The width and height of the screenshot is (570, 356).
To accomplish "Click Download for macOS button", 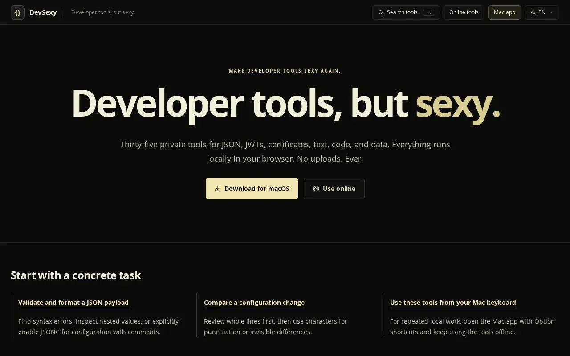I will (252, 189).
